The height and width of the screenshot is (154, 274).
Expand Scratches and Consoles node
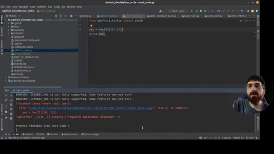pyautogui.click(x=6, y=81)
